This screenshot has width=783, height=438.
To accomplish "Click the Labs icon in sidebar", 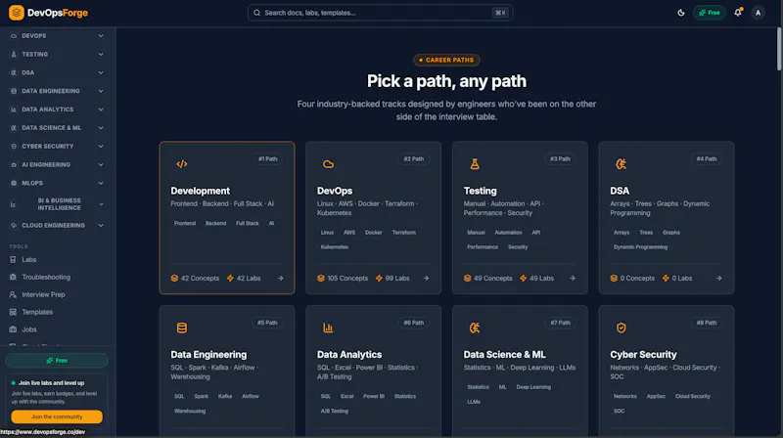I will tap(13, 259).
